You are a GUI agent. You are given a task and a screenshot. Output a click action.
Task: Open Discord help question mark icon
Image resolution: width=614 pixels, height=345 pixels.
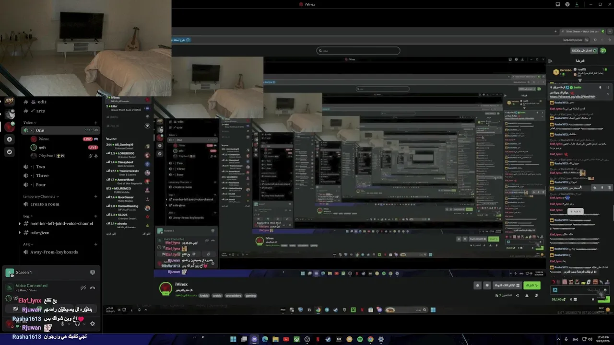point(567,4)
